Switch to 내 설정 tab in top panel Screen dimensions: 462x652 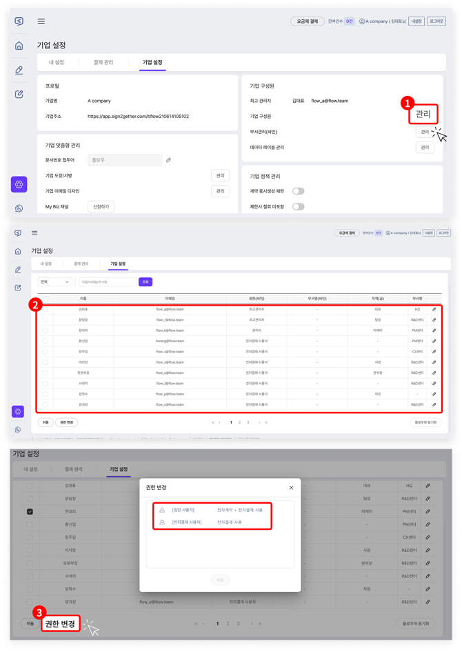pos(57,63)
